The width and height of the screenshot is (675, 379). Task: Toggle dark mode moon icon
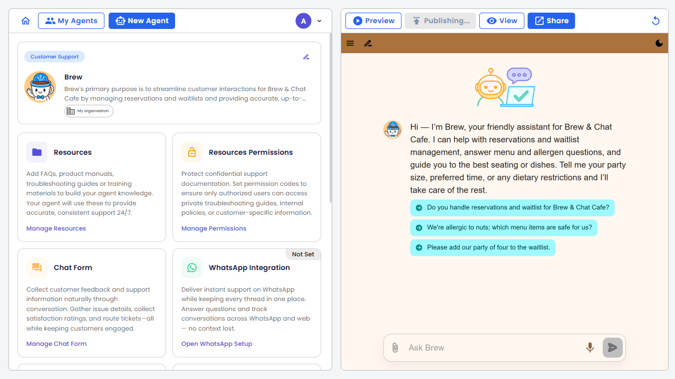(659, 43)
